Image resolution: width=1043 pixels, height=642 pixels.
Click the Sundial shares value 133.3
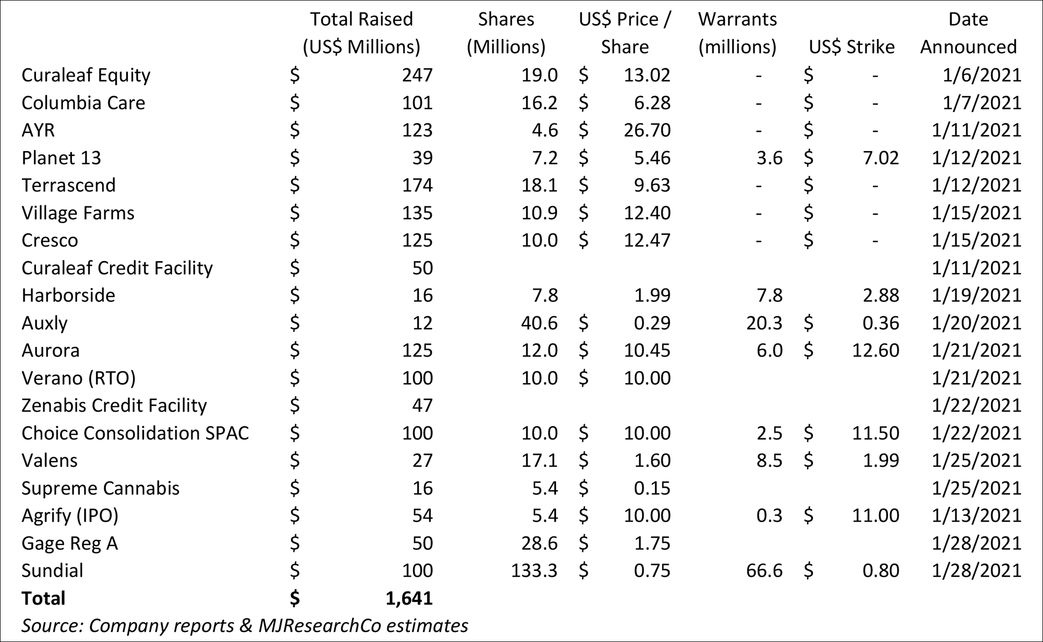(534, 571)
